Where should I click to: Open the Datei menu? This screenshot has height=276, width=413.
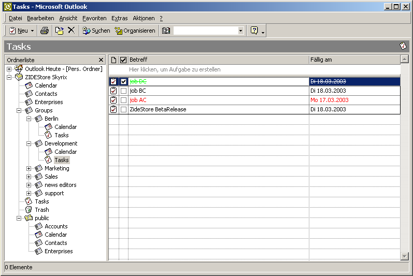click(16, 18)
